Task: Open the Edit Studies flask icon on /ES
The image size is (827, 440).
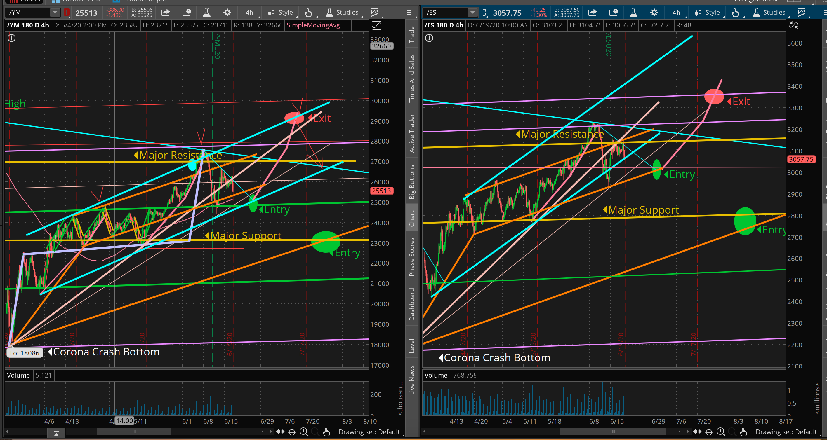Action: tap(633, 13)
